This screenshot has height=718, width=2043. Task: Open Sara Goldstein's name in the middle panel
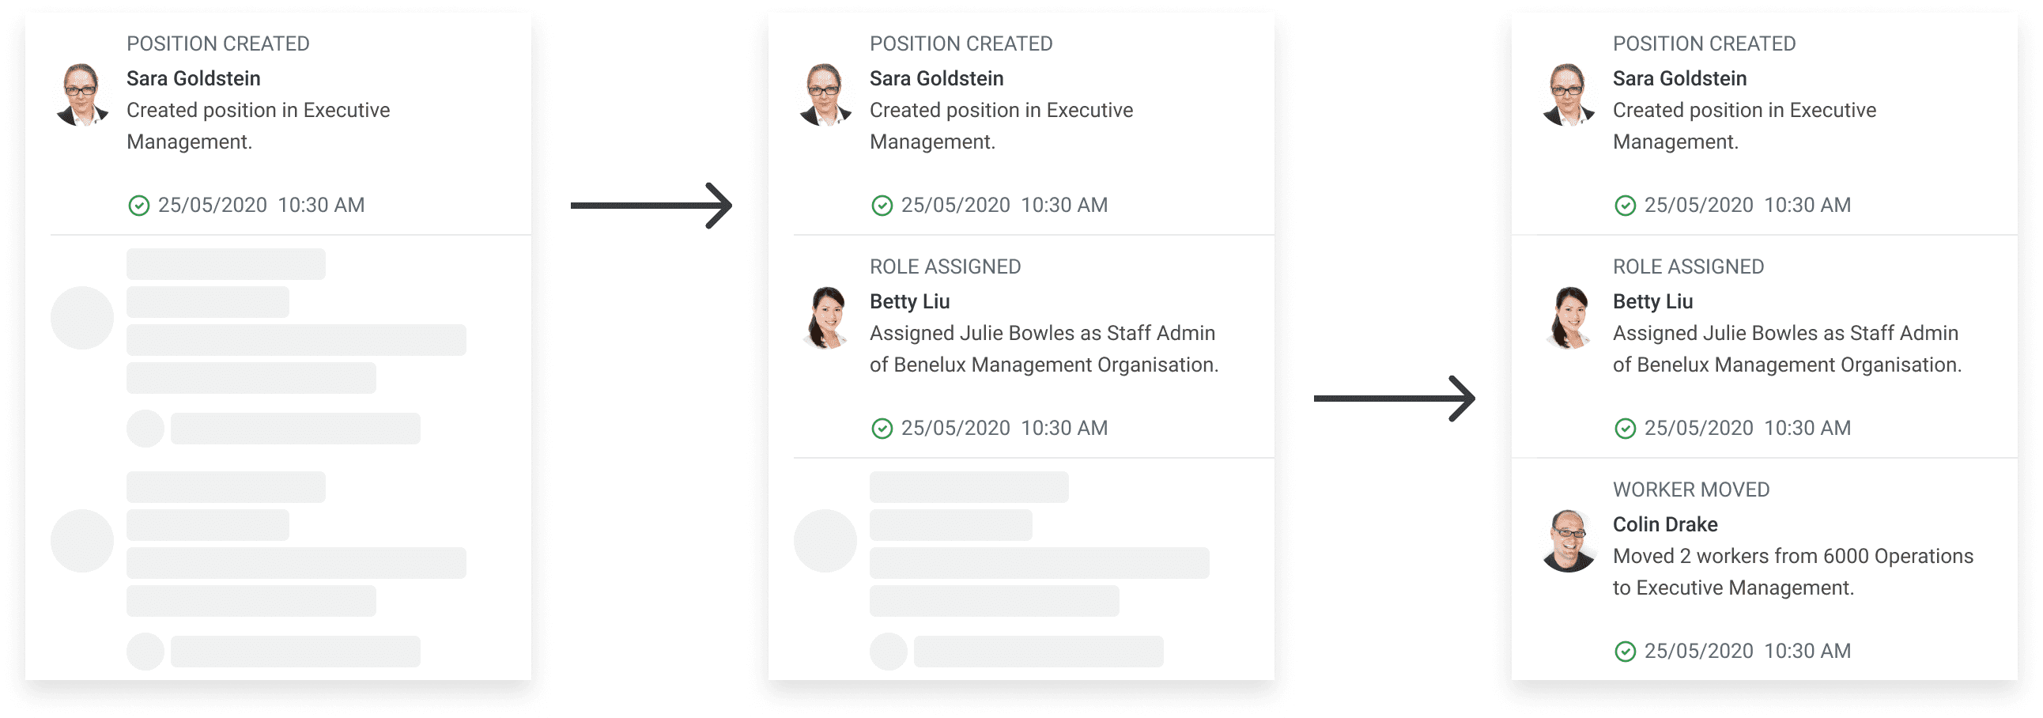pos(936,78)
